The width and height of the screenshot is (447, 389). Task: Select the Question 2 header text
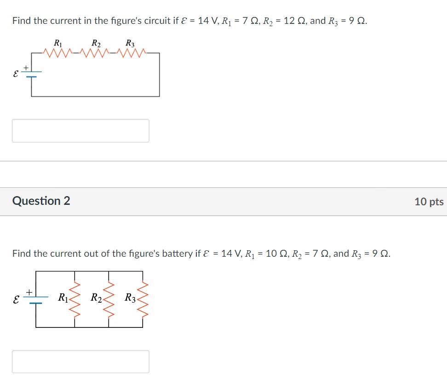(x=41, y=201)
